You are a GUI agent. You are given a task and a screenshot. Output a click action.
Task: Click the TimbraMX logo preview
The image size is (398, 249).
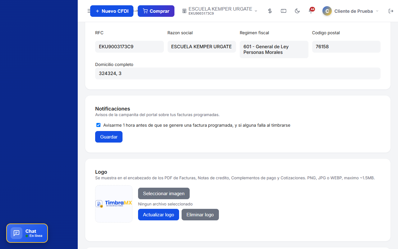(114, 204)
